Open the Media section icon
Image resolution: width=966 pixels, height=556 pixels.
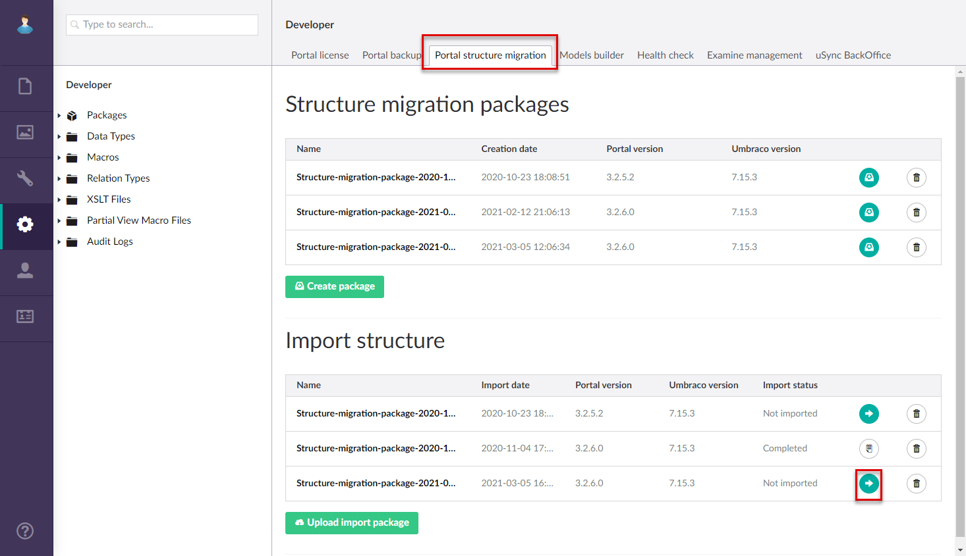25,132
